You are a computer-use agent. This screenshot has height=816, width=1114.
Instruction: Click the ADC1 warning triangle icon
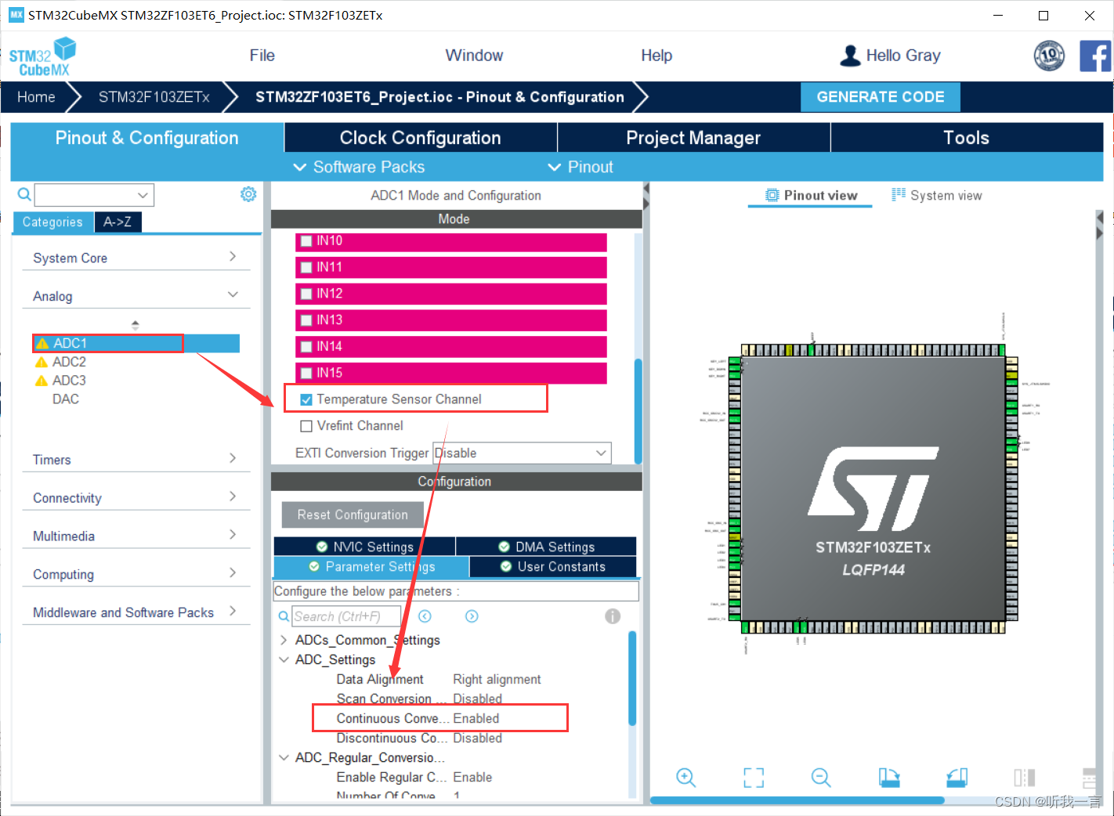[42, 344]
